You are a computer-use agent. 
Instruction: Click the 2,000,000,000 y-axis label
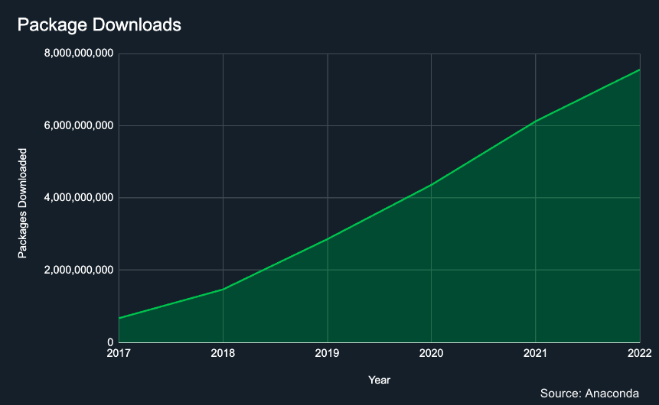(x=79, y=270)
